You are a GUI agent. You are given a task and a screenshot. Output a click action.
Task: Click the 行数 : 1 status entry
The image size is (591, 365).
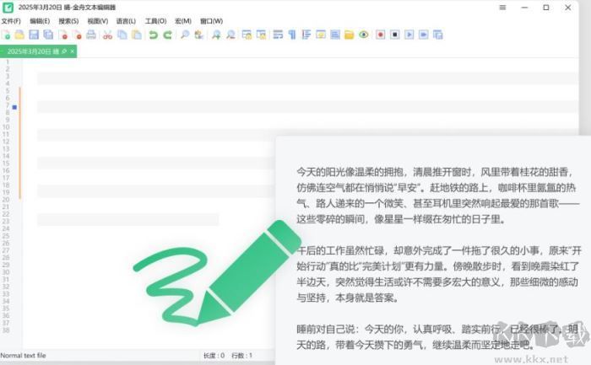[x=242, y=355]
